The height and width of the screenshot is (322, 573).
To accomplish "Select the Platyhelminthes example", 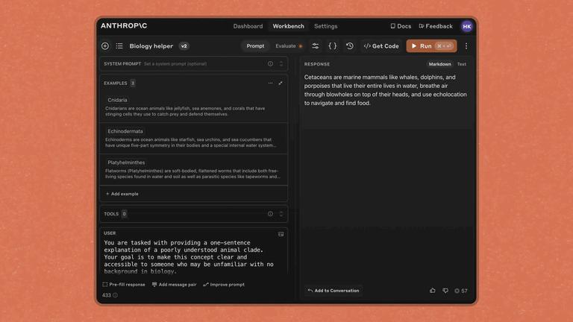I will click(x=194, y=169).
